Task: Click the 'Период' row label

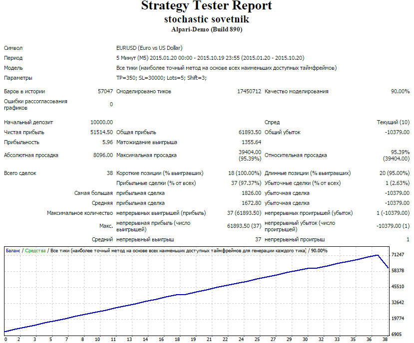Action: click(x=13, y=58)
